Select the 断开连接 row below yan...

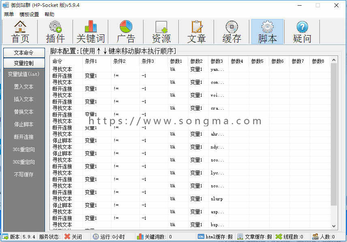(x=190, y=76)
